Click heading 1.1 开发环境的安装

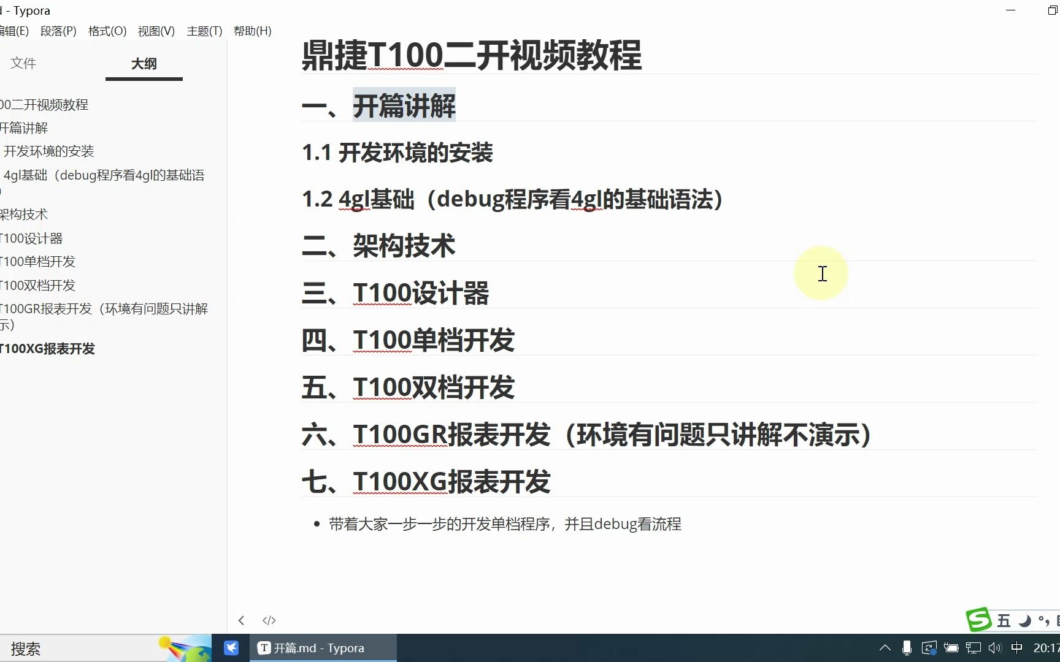point(397,153)
